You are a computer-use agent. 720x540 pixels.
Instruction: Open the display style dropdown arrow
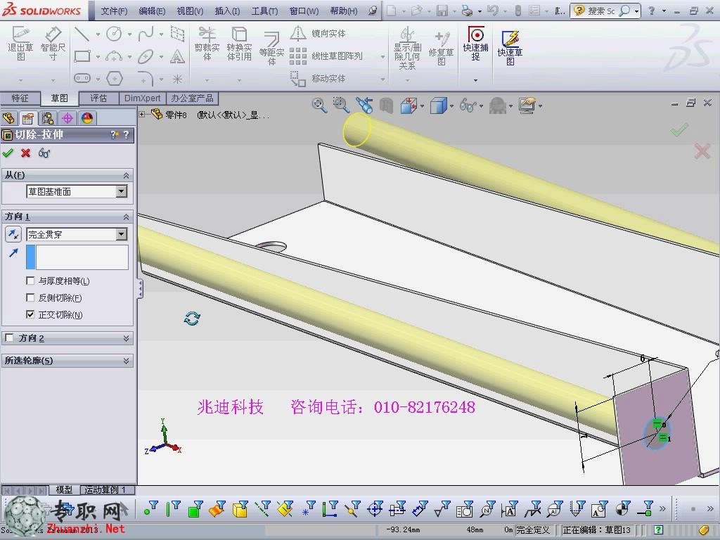click(x=452, y=106)
